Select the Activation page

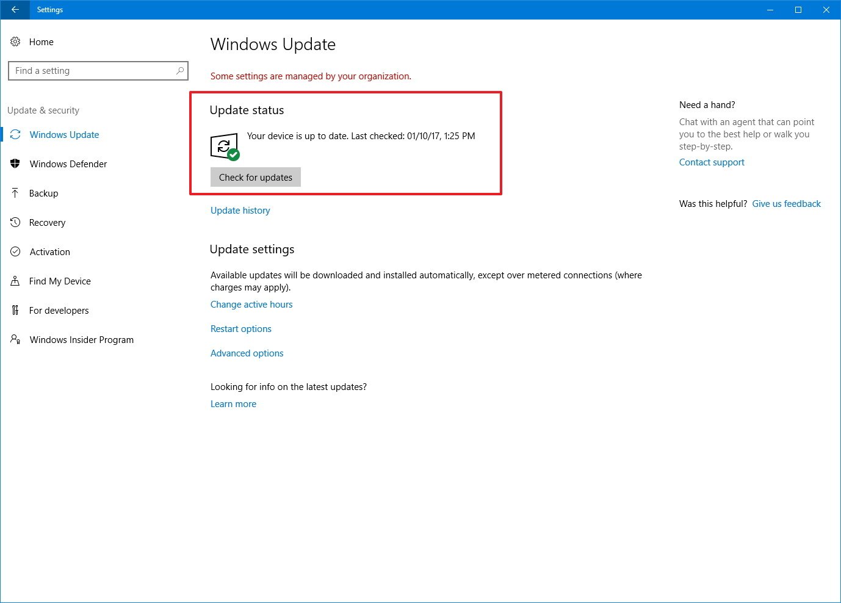(x=50, y=251)
